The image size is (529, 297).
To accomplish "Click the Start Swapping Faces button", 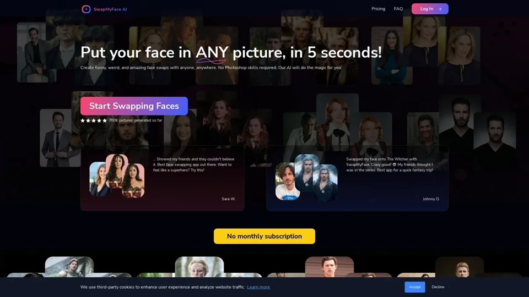I will tap(134, 106).
